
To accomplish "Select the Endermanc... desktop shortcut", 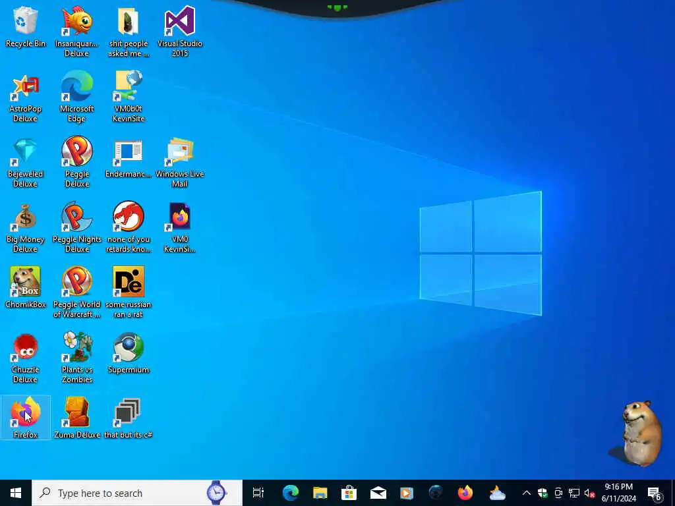I will [129, 157].
